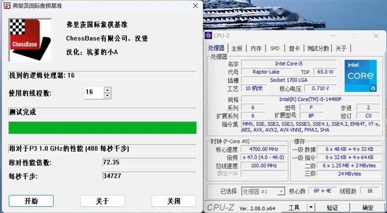The image size is (387, 213).
Task: Click the 工具 button in CPU-Z
Action: point(294,208)
